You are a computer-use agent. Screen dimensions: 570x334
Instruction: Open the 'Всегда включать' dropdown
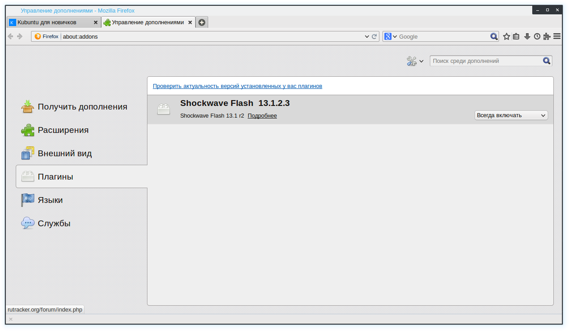pos(511,115)
